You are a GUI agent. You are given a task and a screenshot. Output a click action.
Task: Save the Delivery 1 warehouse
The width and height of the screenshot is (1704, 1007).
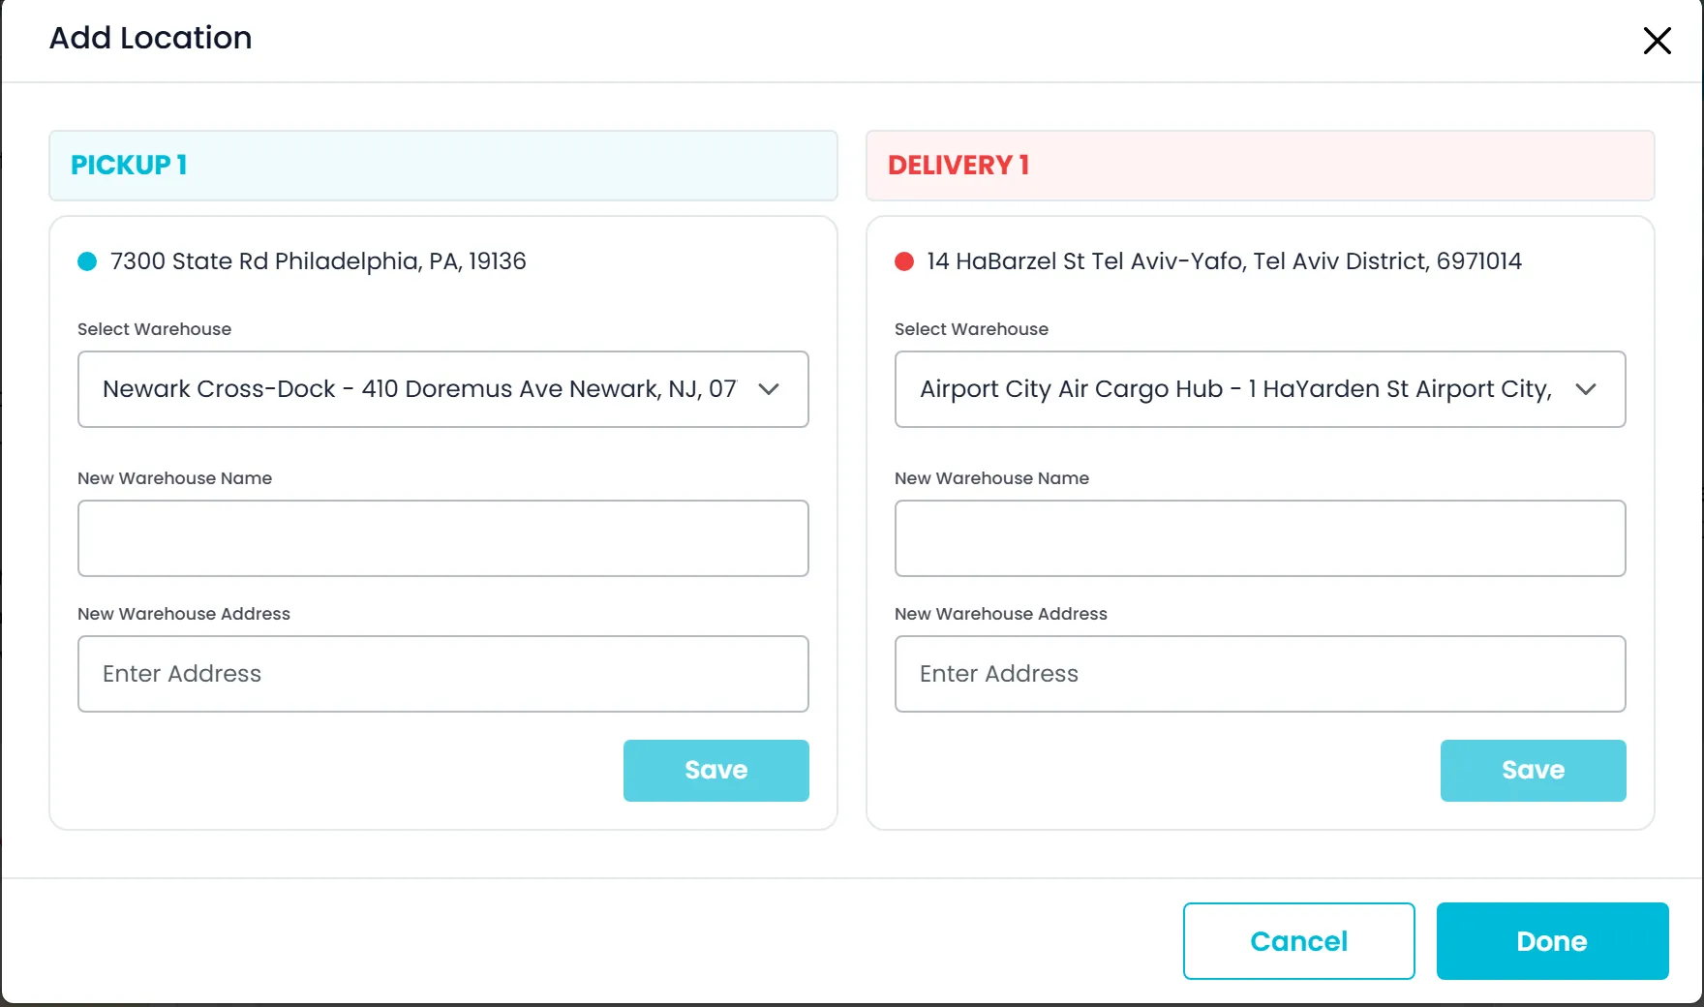tap(1534, 771)
